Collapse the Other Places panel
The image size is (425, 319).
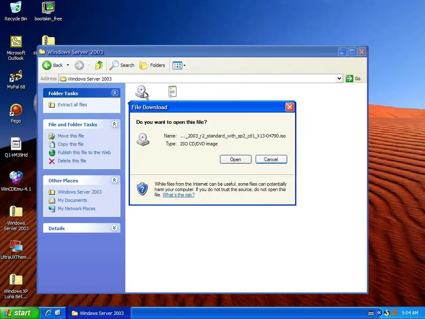[115, 180]
